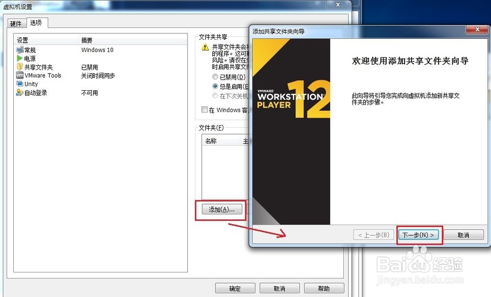Image resolution: width=491 pixels, height=297 pixels.
Task: Click the yellow warning icon in 文件夹共享 section
Action: tap(205, 47)
